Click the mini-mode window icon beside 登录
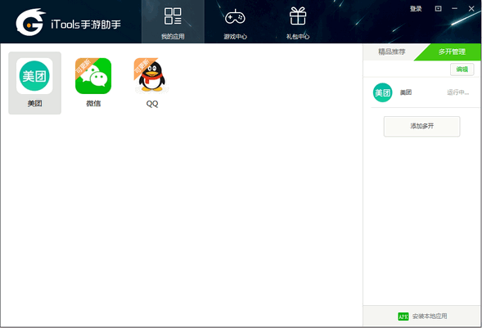 pyautogui.click(x=439, y=9)
